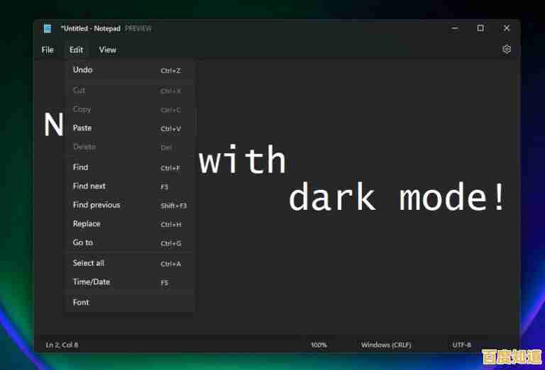545x370 pixels.
Task: Click the Notepad app icon in title bar
Action: pyautogui.click(x=48, y=28)
